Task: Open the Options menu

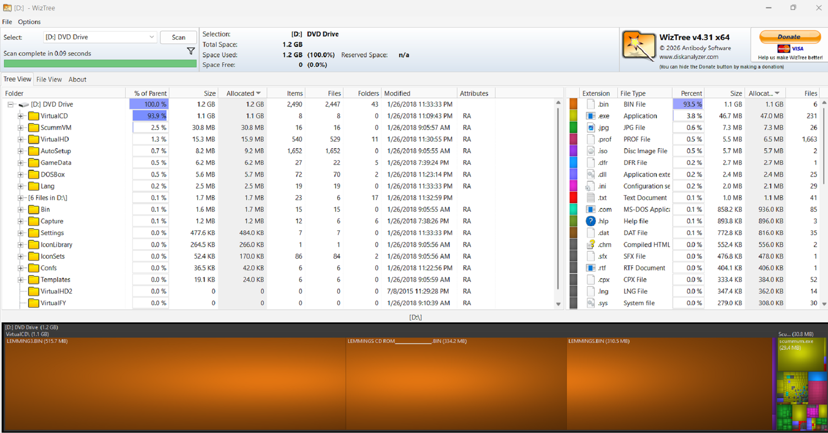Action: click(29, 22)
